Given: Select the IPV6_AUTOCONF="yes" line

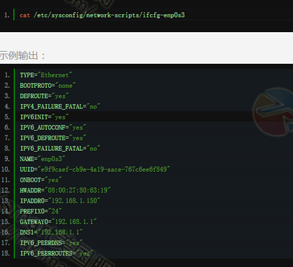Looking at the screenshot, I should click(x=53, y=127).
